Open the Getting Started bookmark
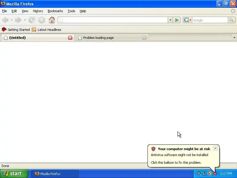This screenshot has height=178, width=237. pos(16,30)
